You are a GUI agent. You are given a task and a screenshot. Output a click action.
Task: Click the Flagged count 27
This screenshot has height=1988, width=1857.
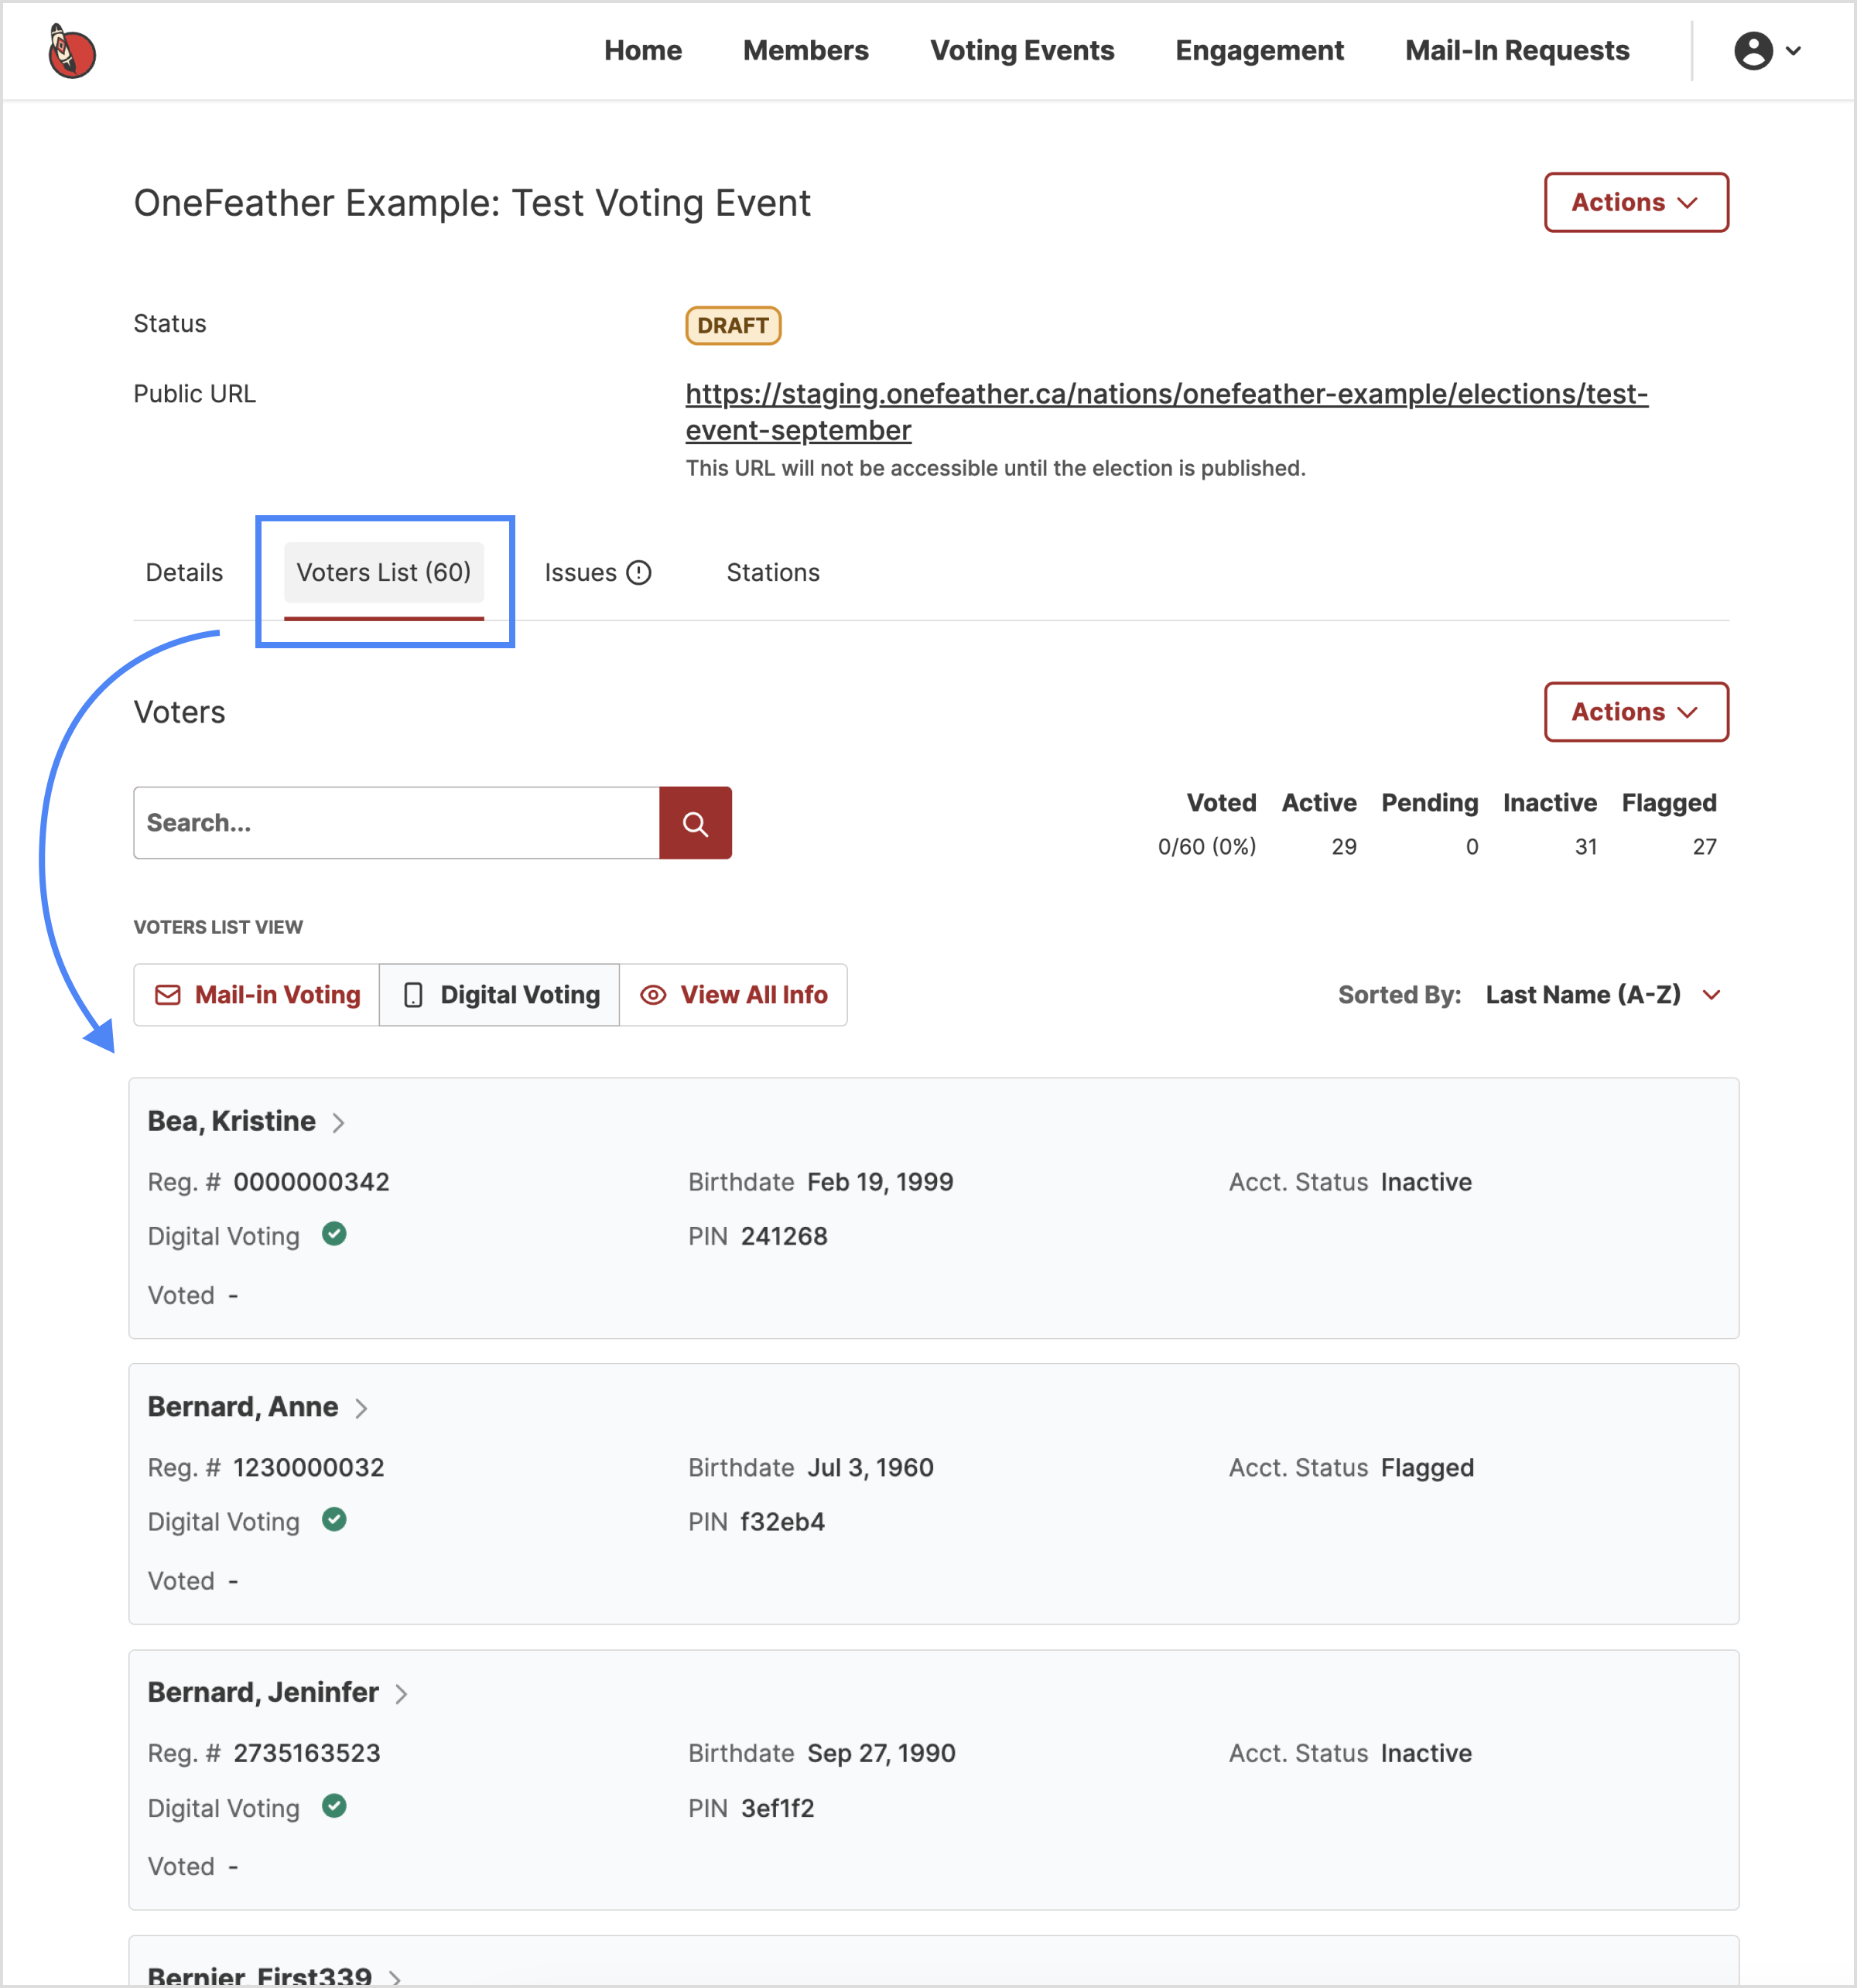tap(1705, 847)
